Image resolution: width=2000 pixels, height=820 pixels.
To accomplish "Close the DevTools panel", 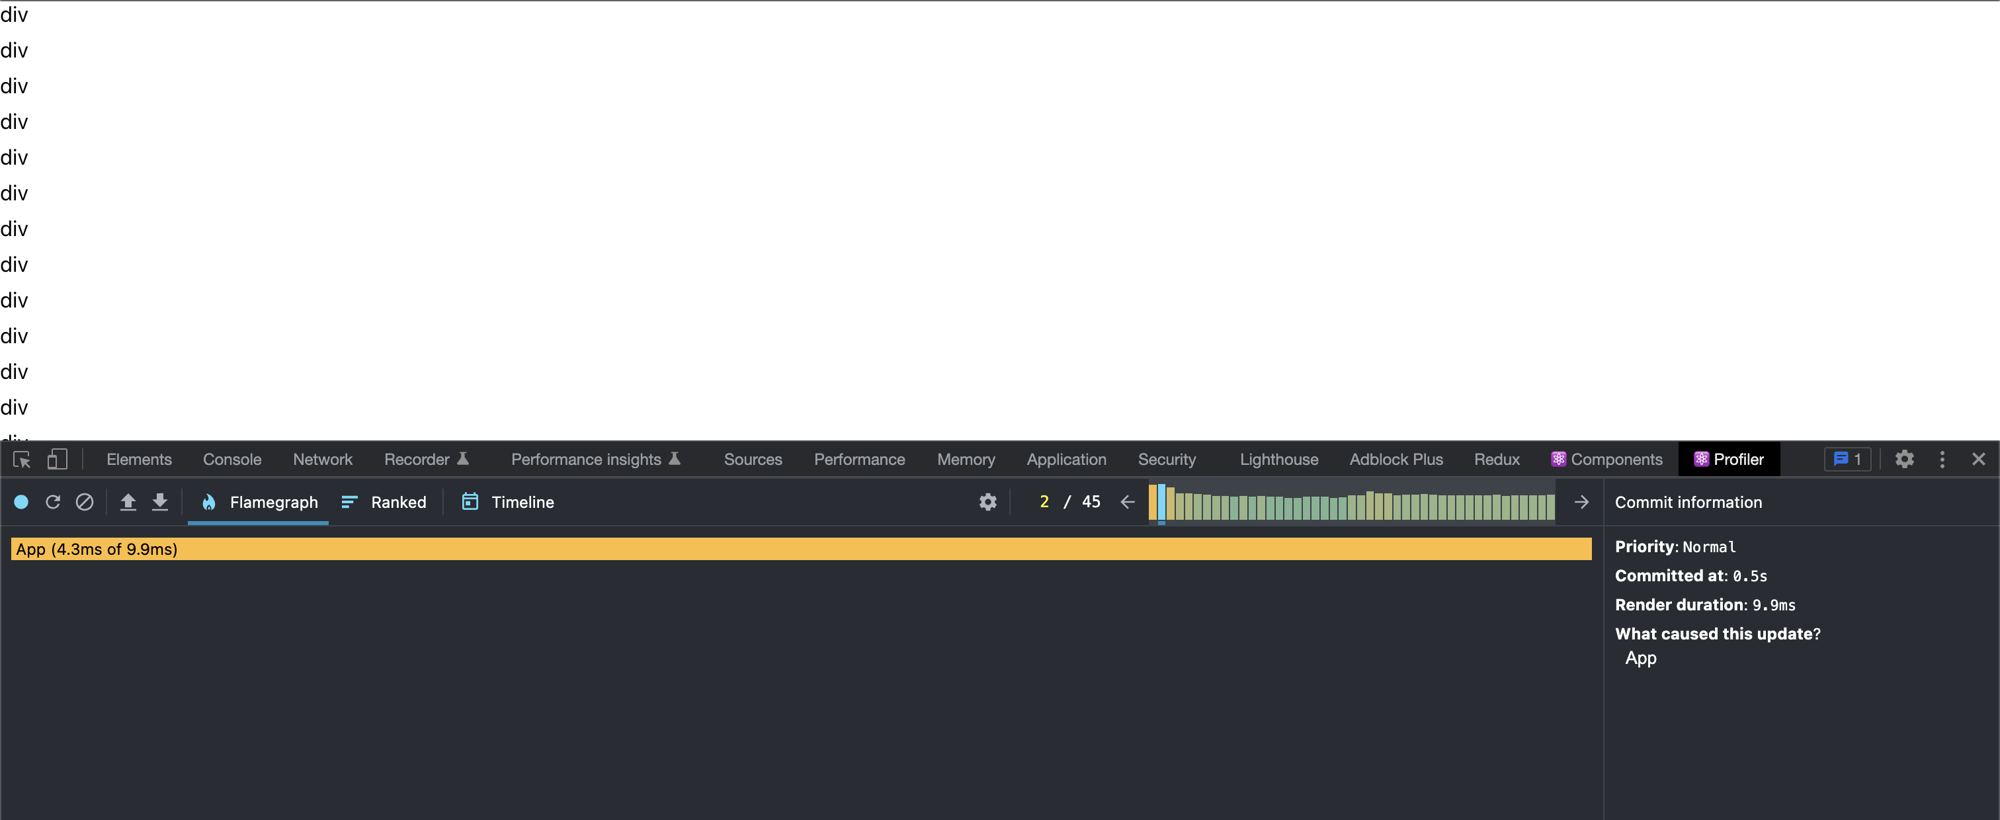I will [x=1978, y=460].
